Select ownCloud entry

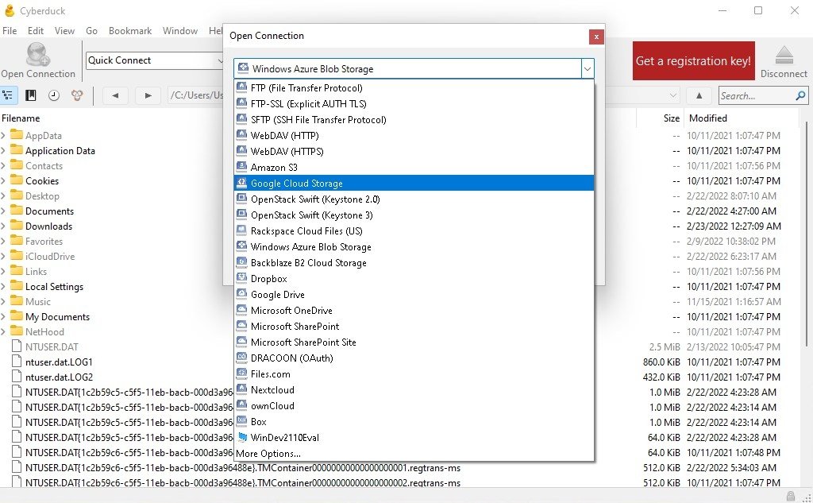coord(414,405)
